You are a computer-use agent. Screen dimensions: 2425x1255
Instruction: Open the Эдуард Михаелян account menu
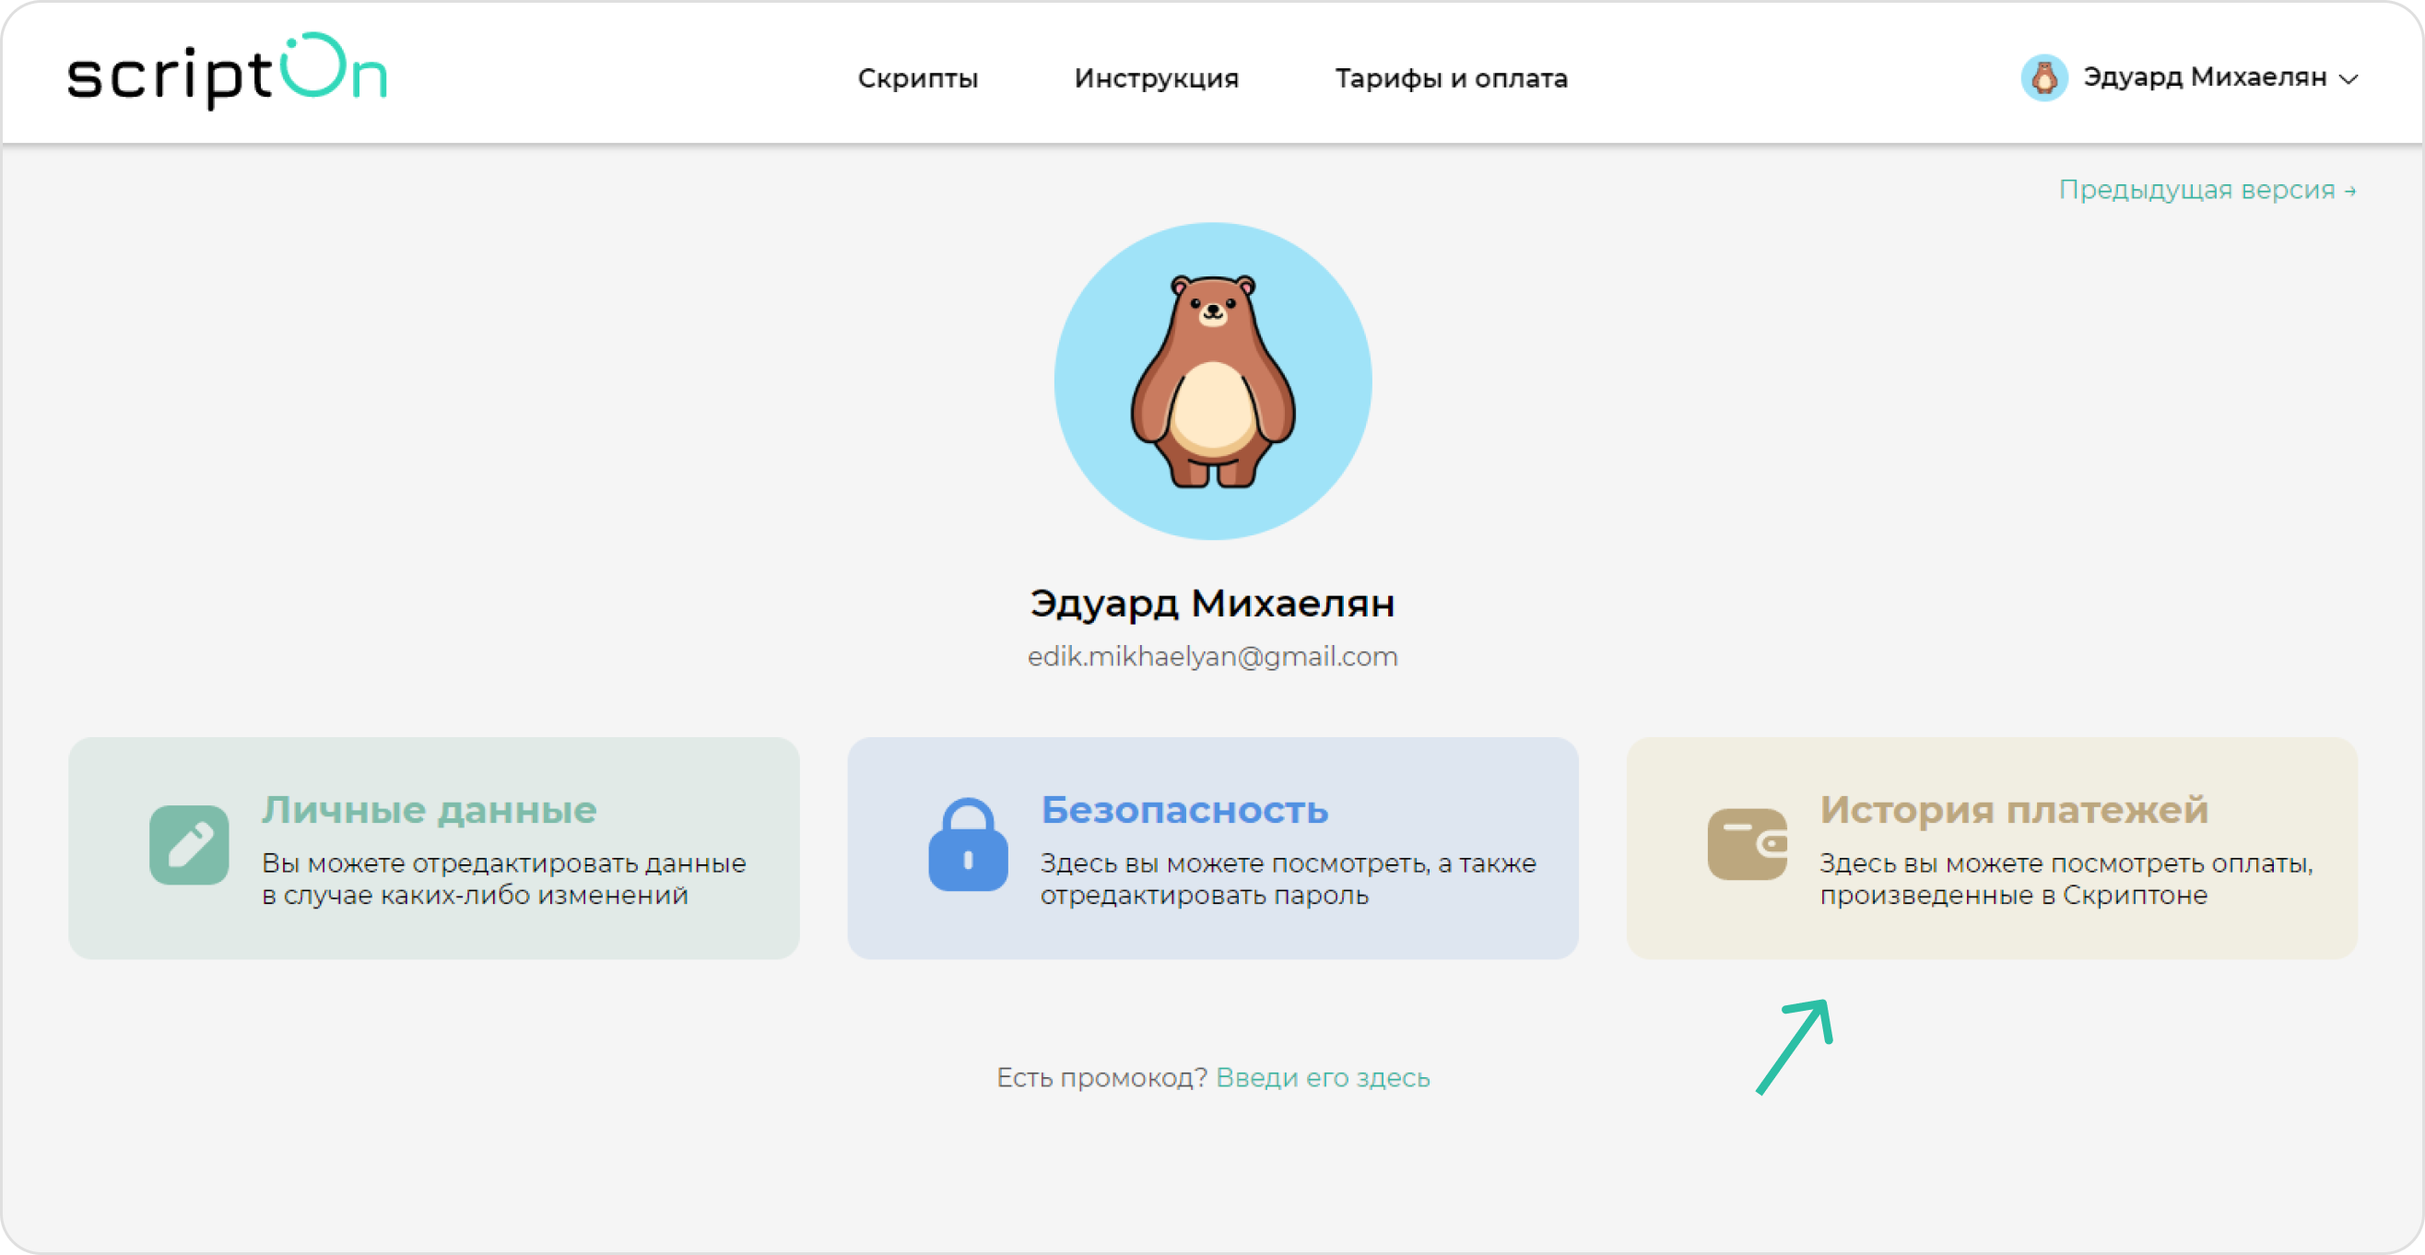(2204, 77)
